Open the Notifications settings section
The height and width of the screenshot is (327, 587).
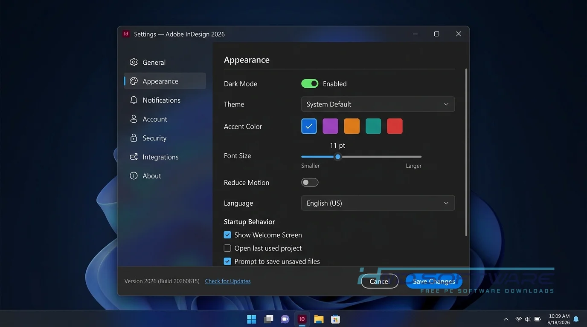tap(165, 100)
